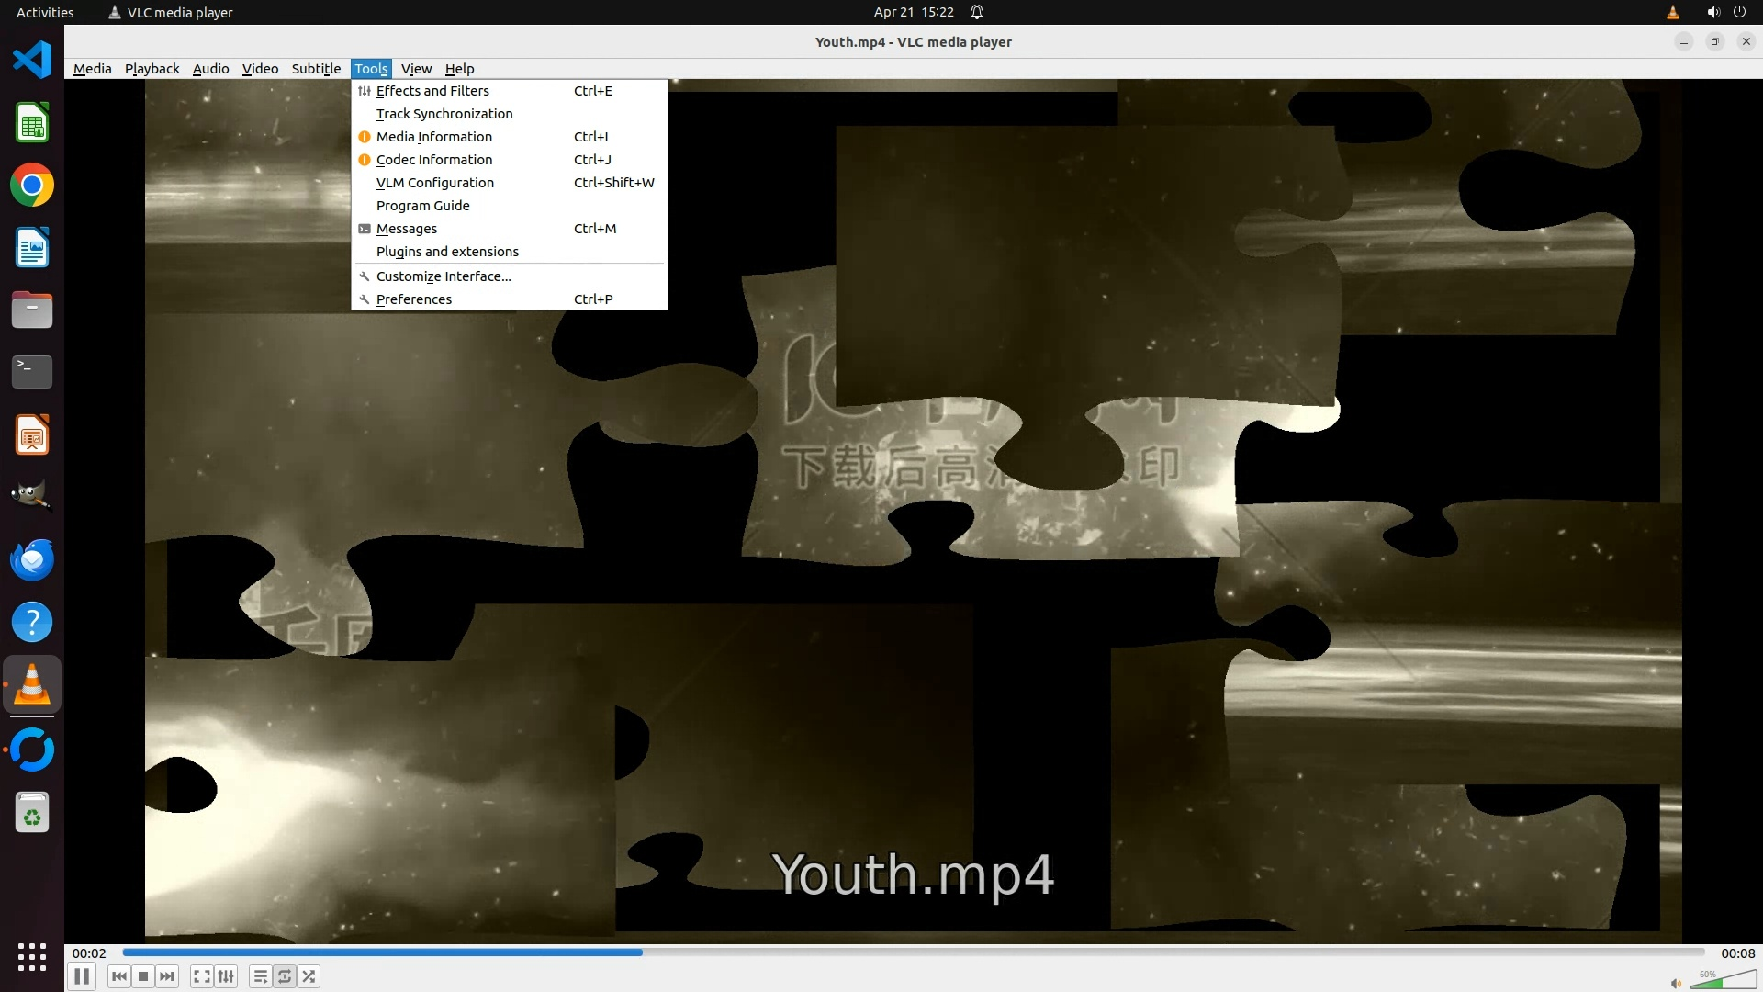Stop playback with the stop button
Image resolution: width=1763 pixels, height=992 pixels.
tap(143, 976)
